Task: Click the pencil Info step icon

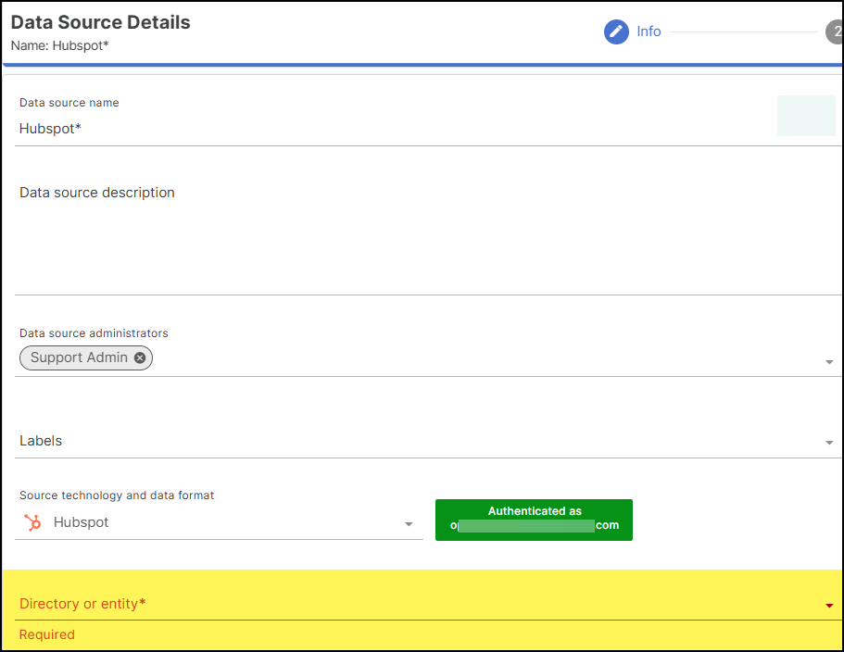Action: tap(616, 32)
